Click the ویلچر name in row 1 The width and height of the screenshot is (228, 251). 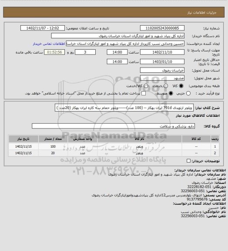click(139, 146)
